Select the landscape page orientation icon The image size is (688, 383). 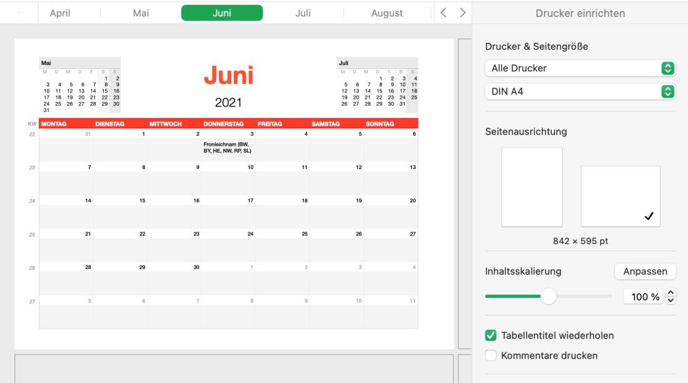click(619, 196)
